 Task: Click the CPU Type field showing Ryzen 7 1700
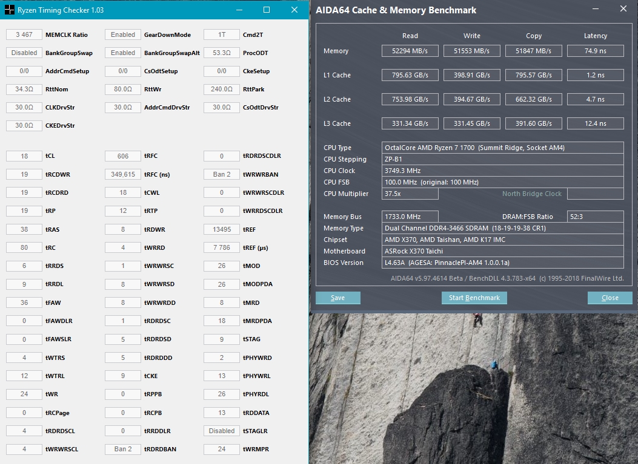pyautogui.click(x=502, y=148)
